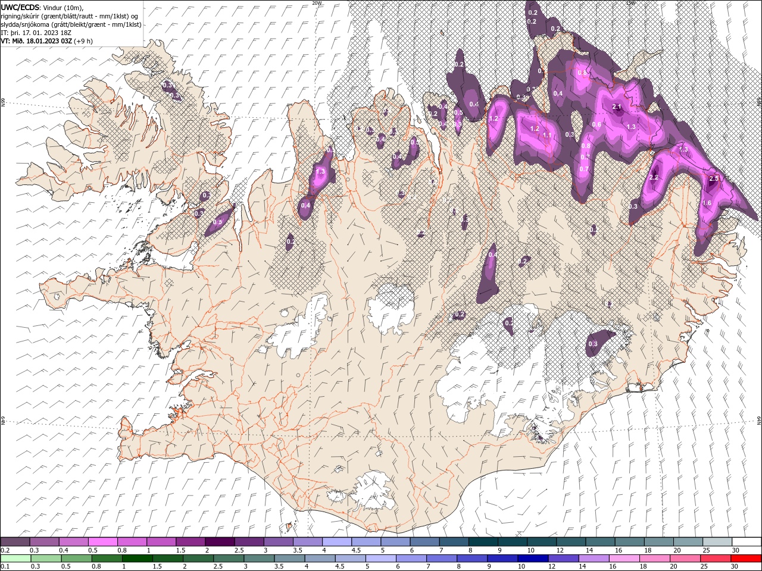Pick top-row darkest purple swatch between 2 and 2.5
This screenshot has width=762, height=571.
pyautogui.click(x=220, y=542)
